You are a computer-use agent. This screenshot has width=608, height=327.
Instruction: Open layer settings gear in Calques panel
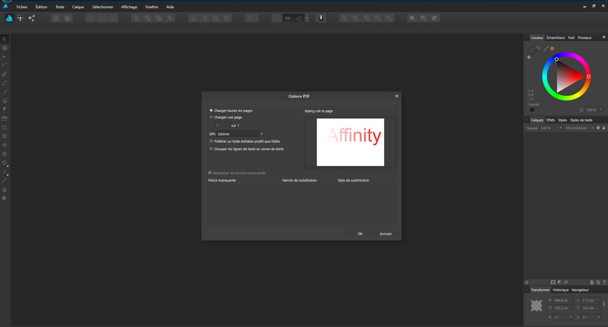tap(598, 128)
